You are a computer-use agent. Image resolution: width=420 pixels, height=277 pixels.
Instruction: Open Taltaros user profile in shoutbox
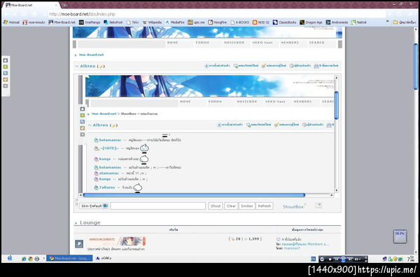click(107, 187)
